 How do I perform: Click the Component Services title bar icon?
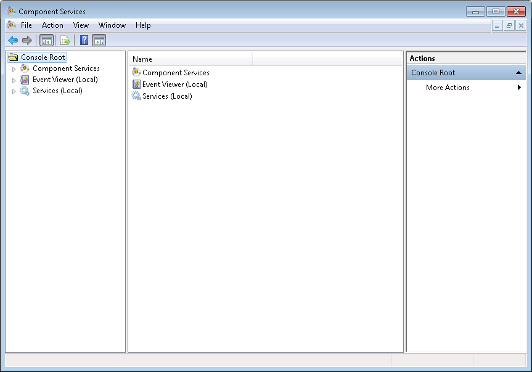coord(11,11)
